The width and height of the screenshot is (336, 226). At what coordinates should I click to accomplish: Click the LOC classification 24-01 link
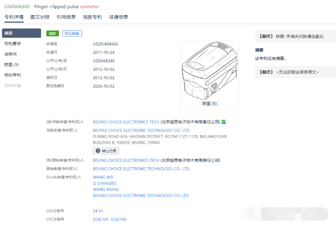[x=98, y=211]
